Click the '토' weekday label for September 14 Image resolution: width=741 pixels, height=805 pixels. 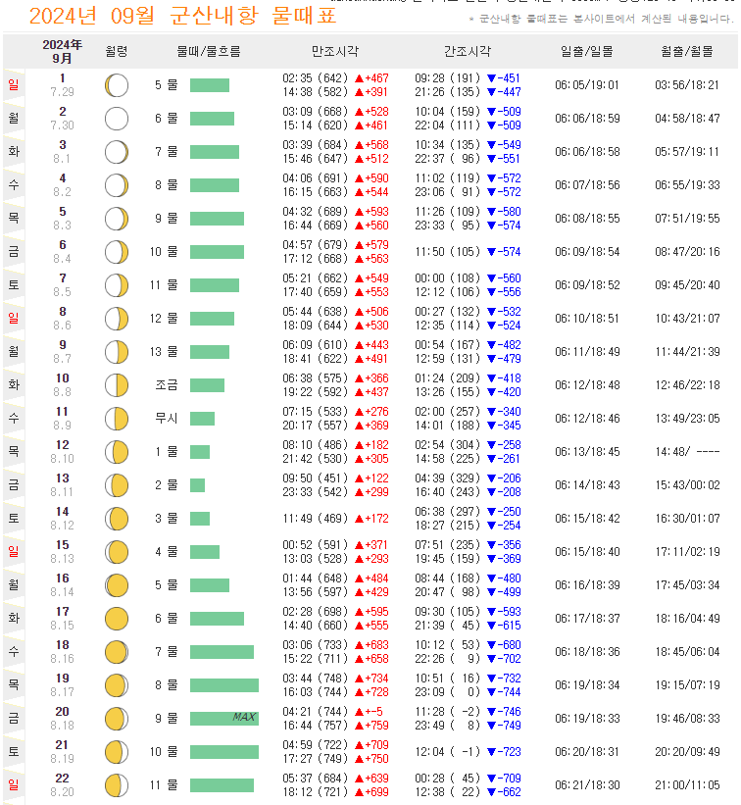click(x=14, y=519)
